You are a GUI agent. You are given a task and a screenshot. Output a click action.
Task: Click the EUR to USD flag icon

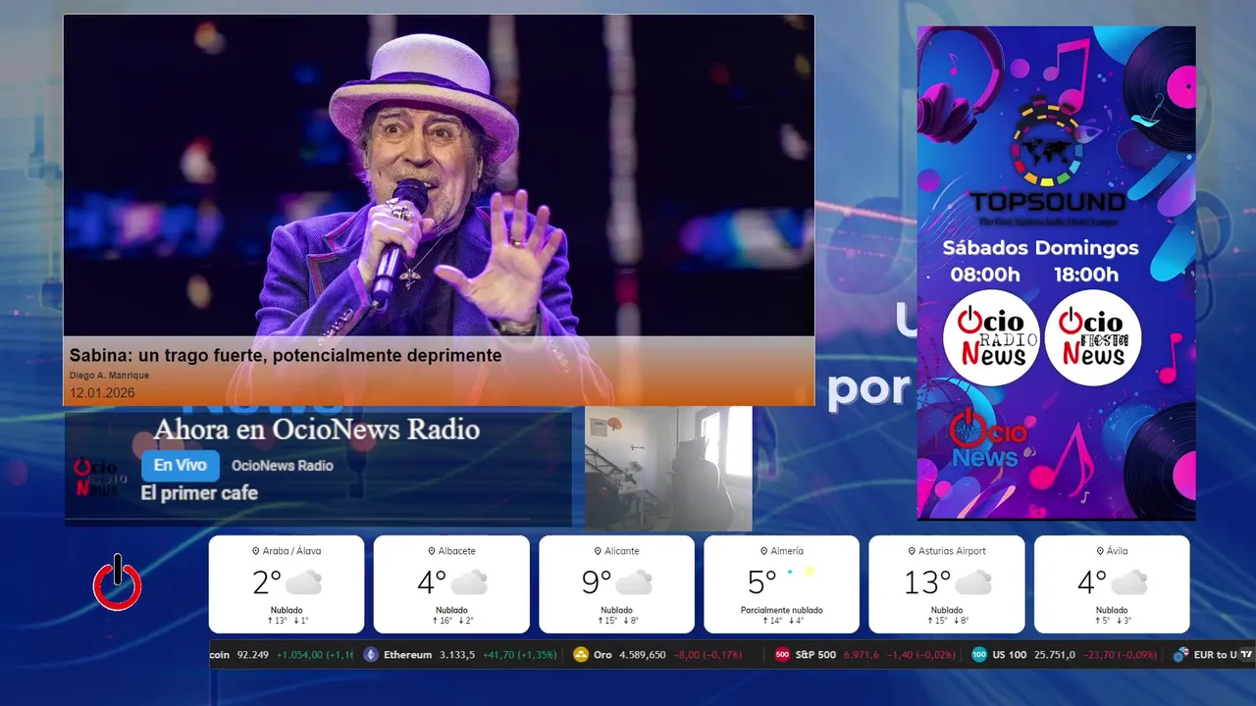tap(1181, 655)
